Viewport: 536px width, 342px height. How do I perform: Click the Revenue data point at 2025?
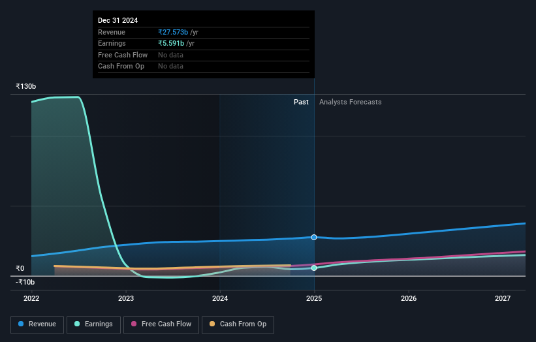[314, 237]
